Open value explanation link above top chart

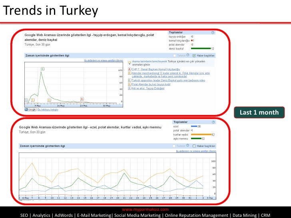[x=104, y=61]
